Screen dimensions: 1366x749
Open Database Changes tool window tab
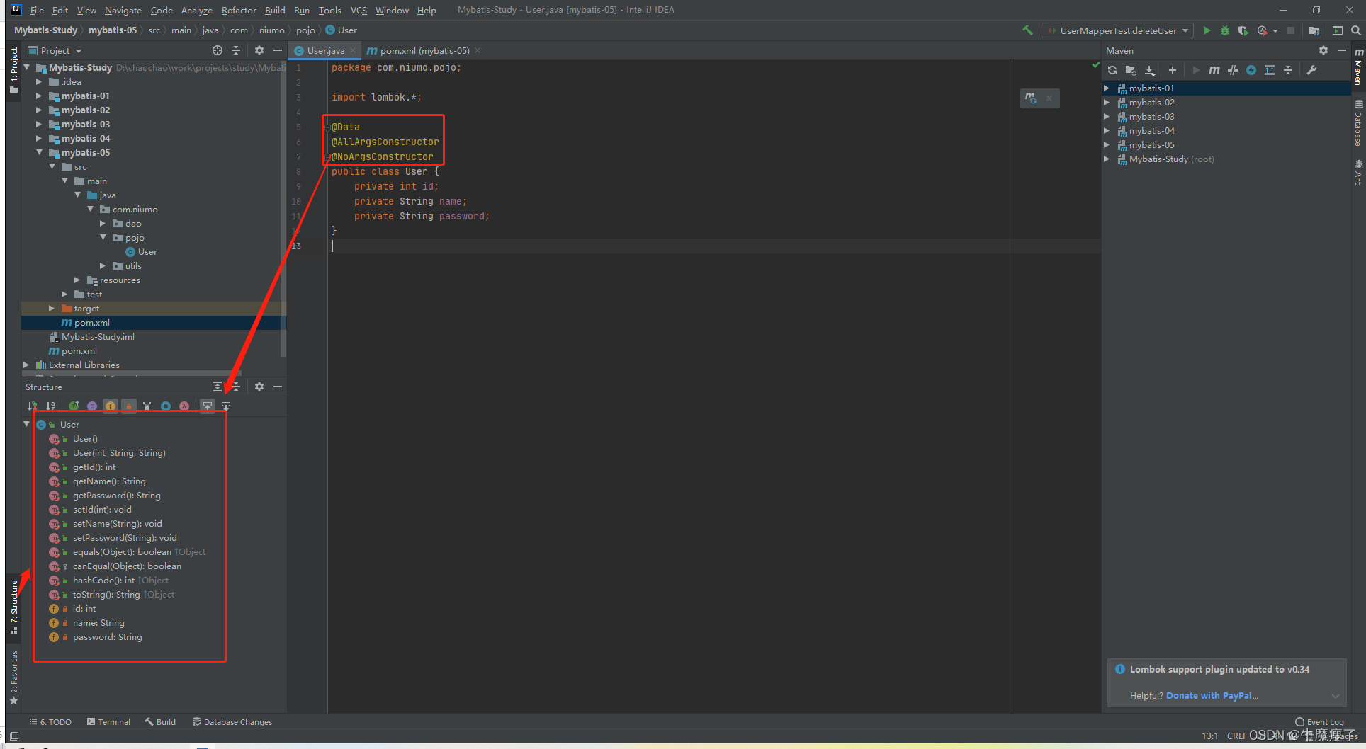point(232,721)
